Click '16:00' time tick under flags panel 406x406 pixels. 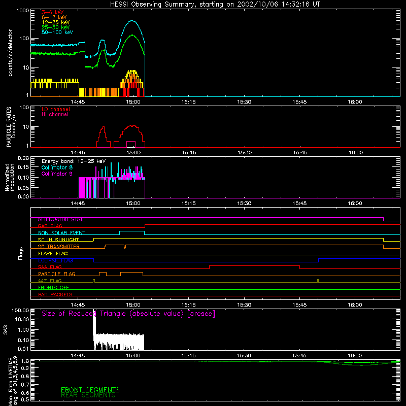tap(355, 305)
